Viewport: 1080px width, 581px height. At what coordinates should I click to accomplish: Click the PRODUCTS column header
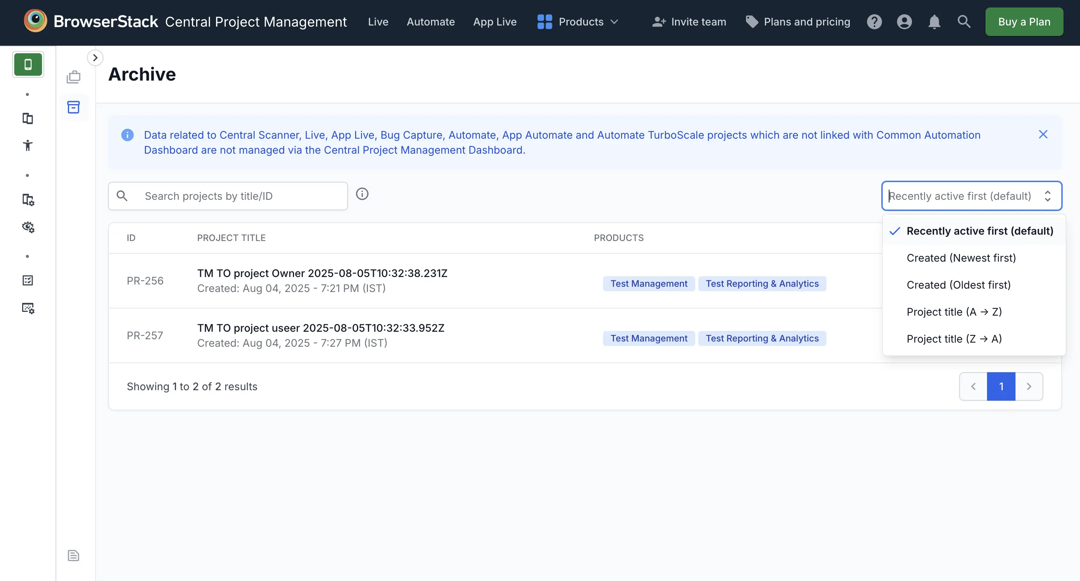click(x=618, y=238)
